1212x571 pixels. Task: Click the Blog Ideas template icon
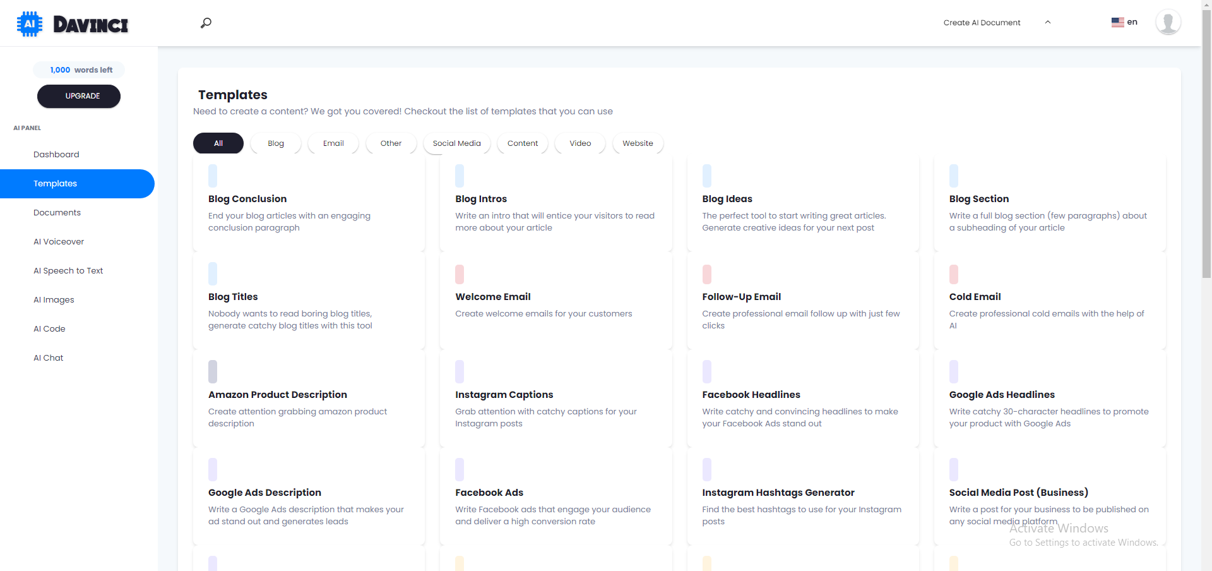707,176
